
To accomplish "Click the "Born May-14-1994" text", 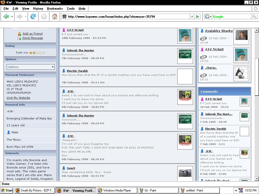I will click(x=20, y=147).
